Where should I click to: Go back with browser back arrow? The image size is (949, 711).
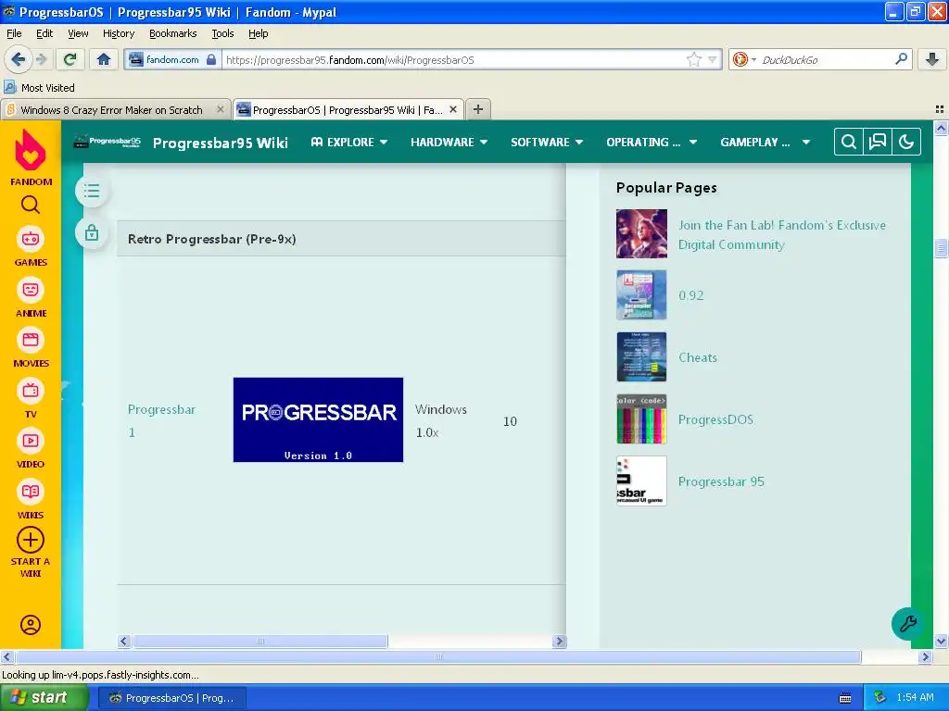(18, 59)
